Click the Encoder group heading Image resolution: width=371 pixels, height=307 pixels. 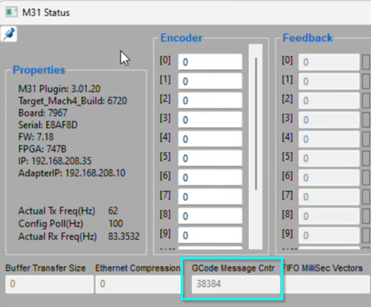181,38
